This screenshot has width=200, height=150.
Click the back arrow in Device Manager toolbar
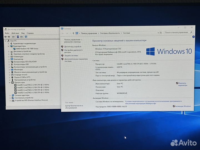click(x=5, y=37)
